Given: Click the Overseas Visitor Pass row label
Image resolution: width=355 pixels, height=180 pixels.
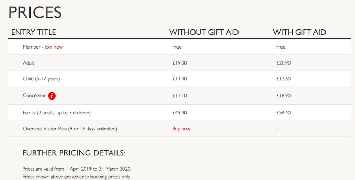Looking at the screenshot, I should point(70,129).
